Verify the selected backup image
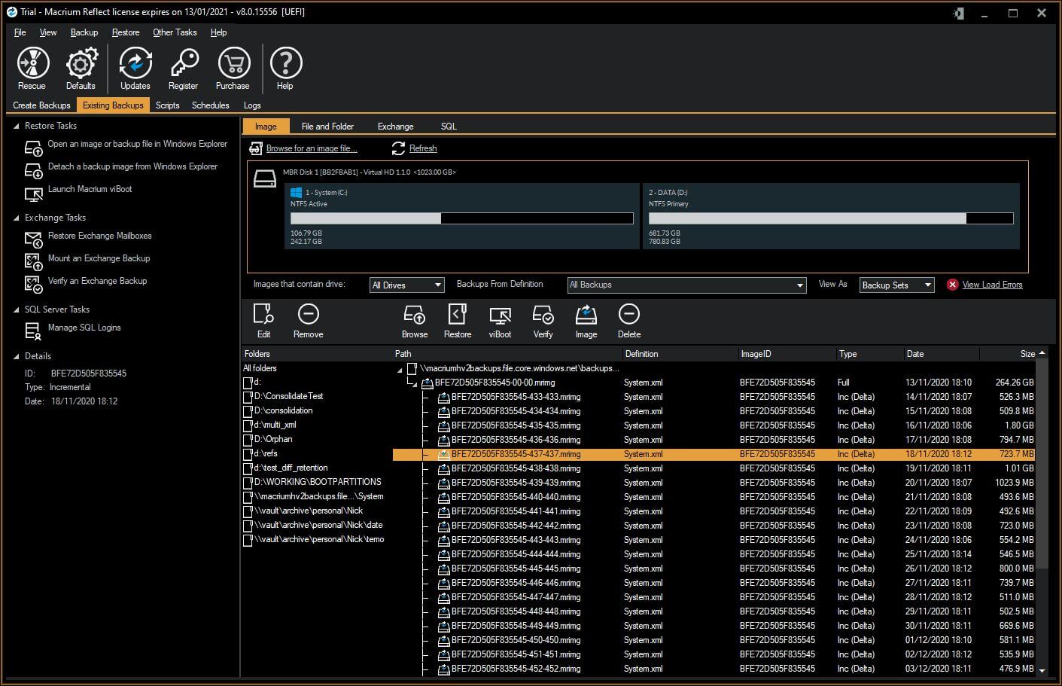The image size is (1062, 686). coord(543,320)
